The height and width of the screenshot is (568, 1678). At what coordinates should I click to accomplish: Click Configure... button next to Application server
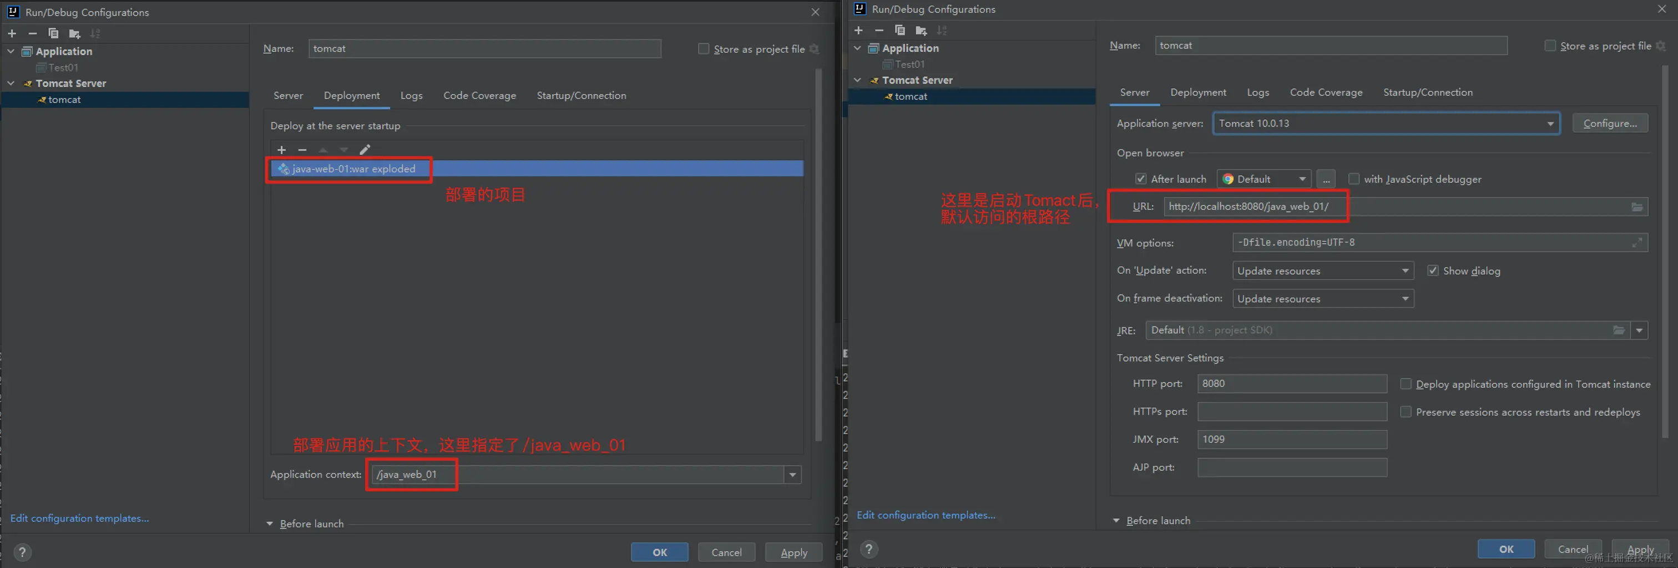(x=1610, y=123)
